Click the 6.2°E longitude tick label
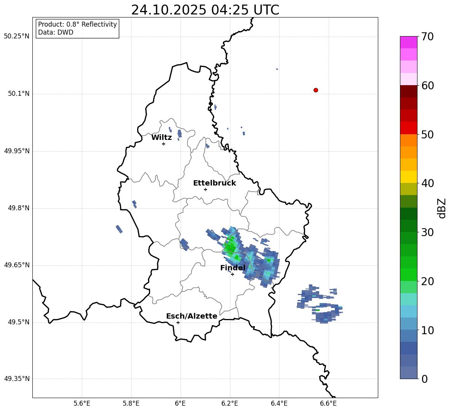The image size is (451, 411). tap(230, 403)
